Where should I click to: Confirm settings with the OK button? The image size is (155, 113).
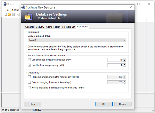104,104
